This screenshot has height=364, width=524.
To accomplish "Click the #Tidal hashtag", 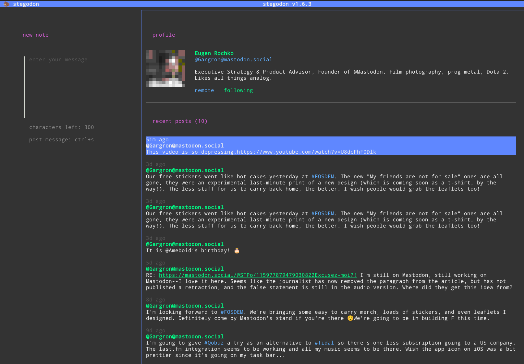I will (324, 343).
